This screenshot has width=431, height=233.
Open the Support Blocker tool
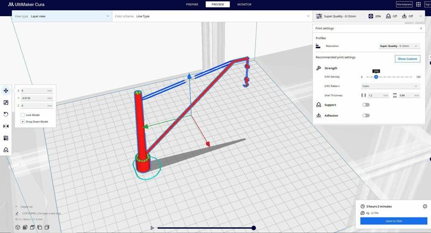tap(6, 150)
